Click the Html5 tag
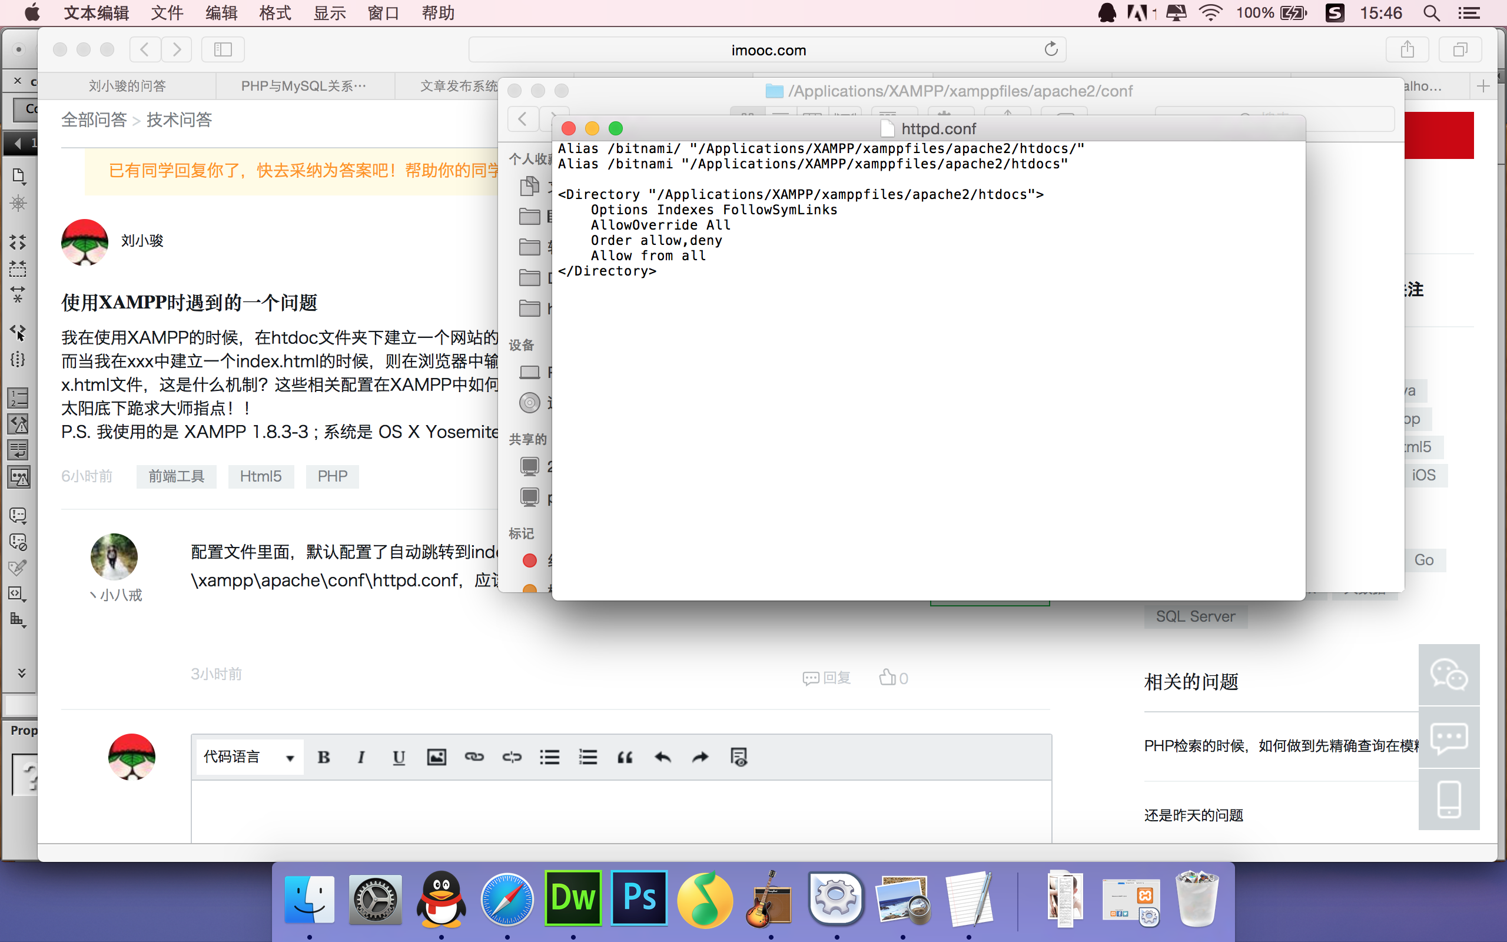Image resolution: width=1507 pixels, height=942 pixels. [261, 476]
